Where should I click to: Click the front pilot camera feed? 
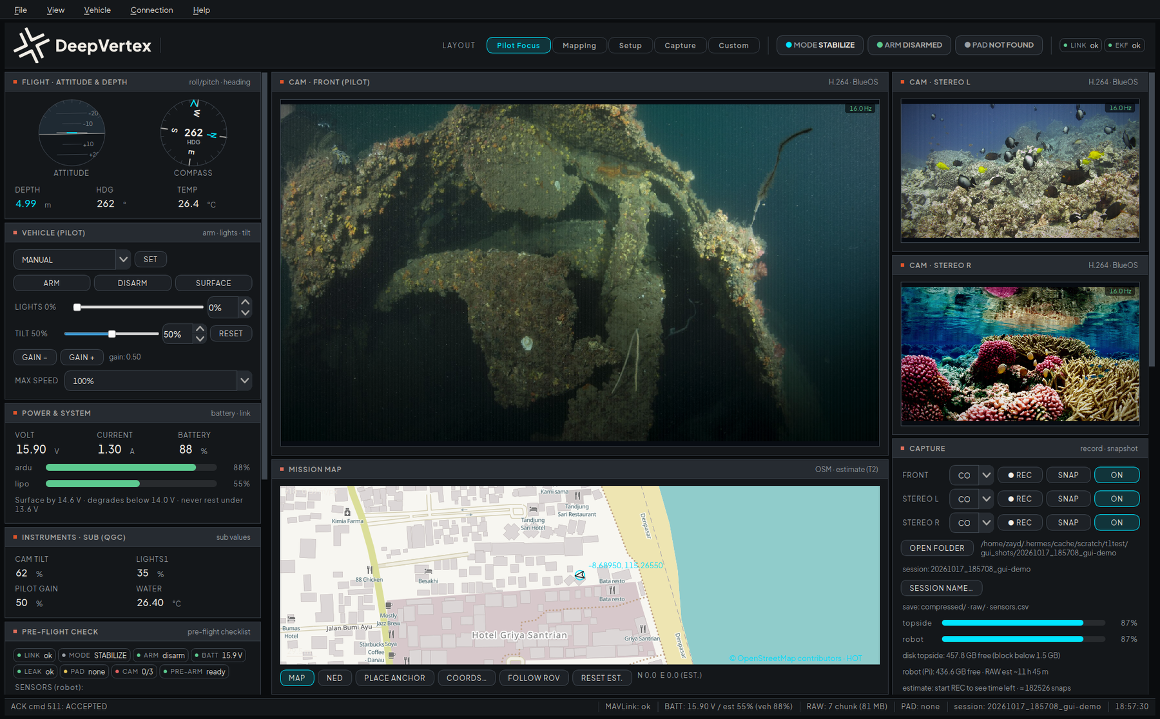pos(580,273)
